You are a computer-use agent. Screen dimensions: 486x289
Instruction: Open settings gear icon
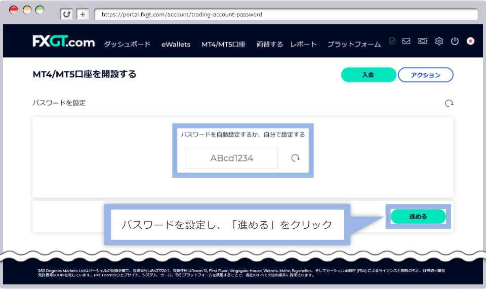point(439,41)
